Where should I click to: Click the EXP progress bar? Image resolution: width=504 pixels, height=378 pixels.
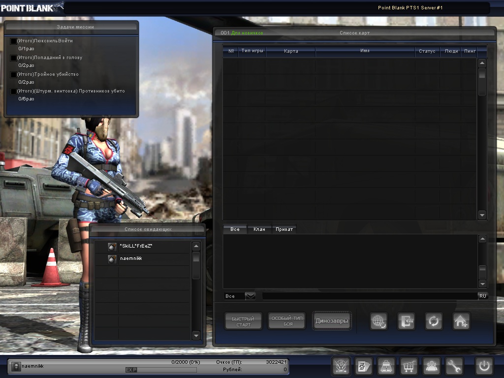pos(161,370)
